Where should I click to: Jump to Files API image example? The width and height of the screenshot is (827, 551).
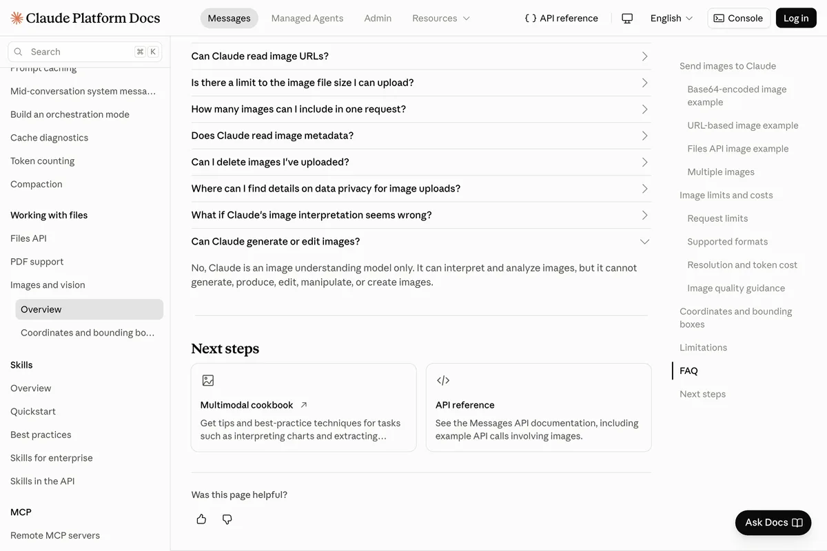tap(737, 149)
